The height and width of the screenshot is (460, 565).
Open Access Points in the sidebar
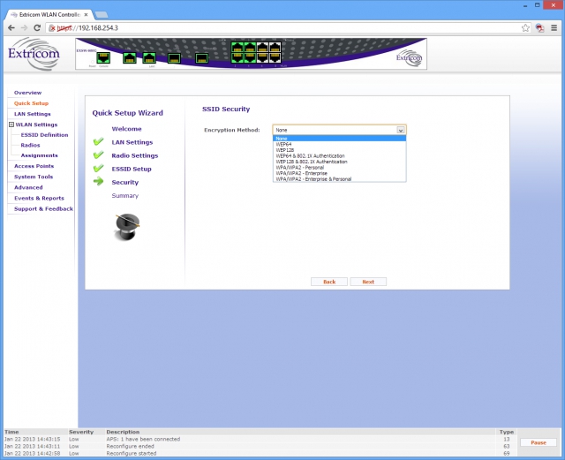tap(34, 166)
